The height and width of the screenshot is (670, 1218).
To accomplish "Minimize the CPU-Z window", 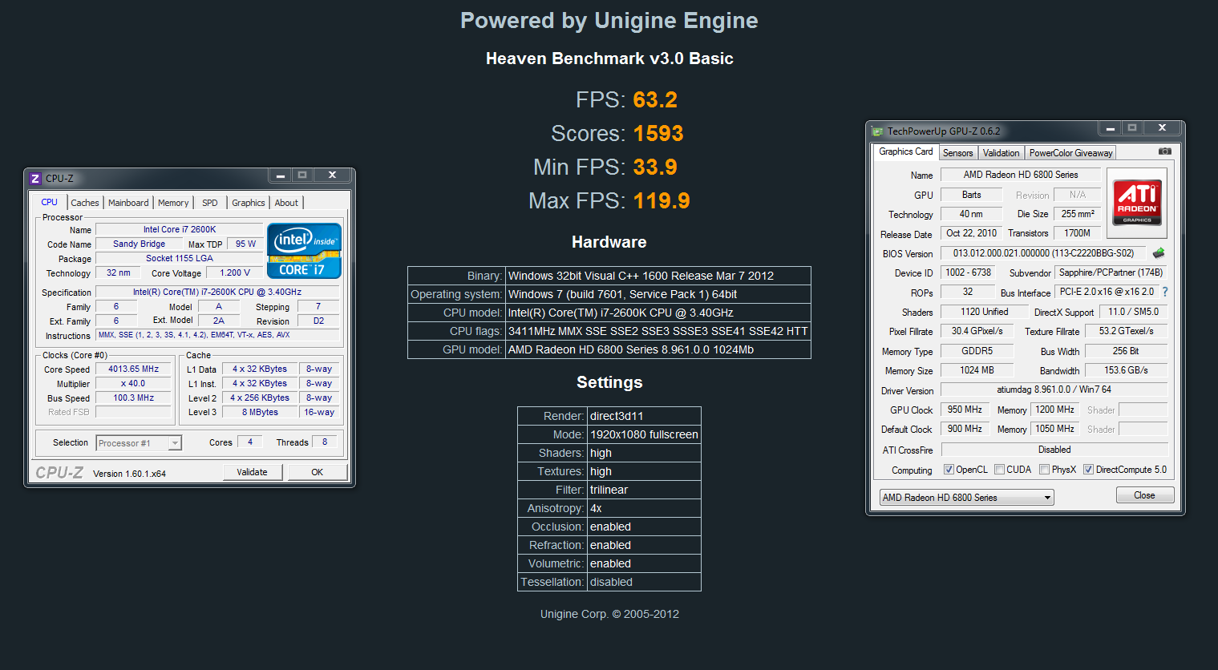I will (x=281, y=176).
